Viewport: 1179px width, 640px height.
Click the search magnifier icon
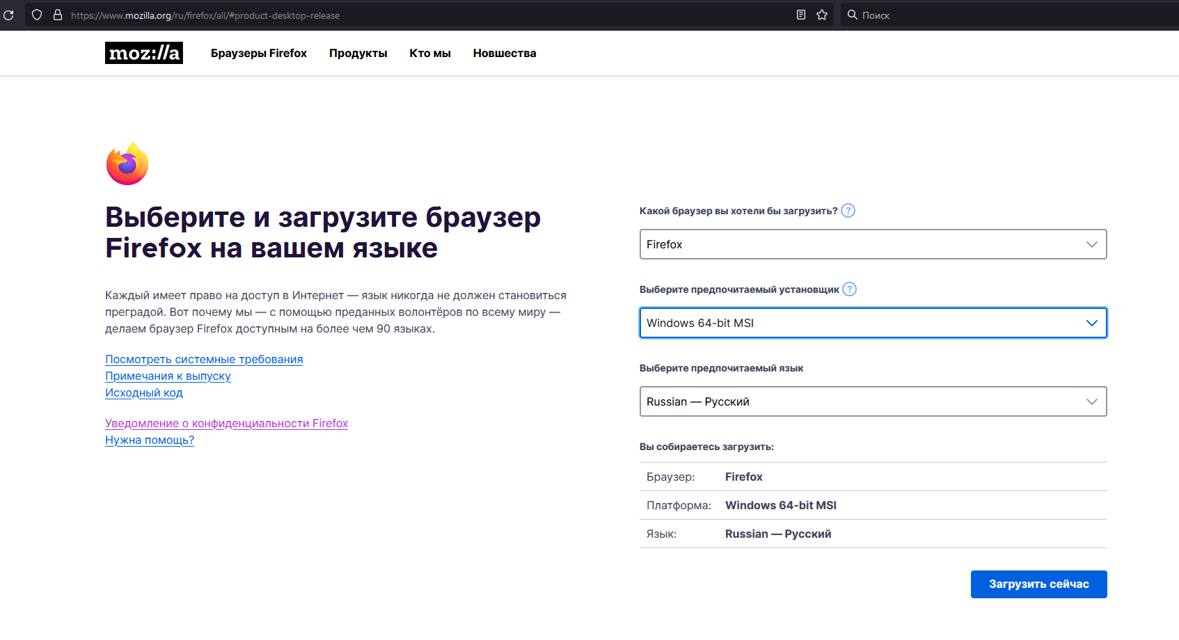pos(852,15)
